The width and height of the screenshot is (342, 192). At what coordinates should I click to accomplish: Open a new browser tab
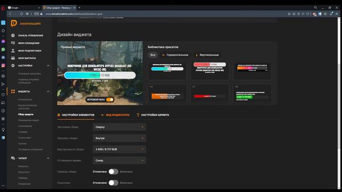80,7
